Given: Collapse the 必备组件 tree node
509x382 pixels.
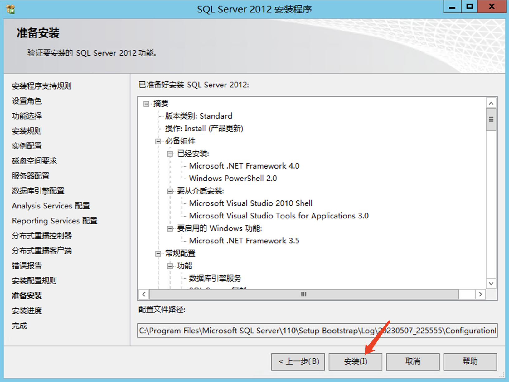Looking at the screenshot, I should (158, 141).
